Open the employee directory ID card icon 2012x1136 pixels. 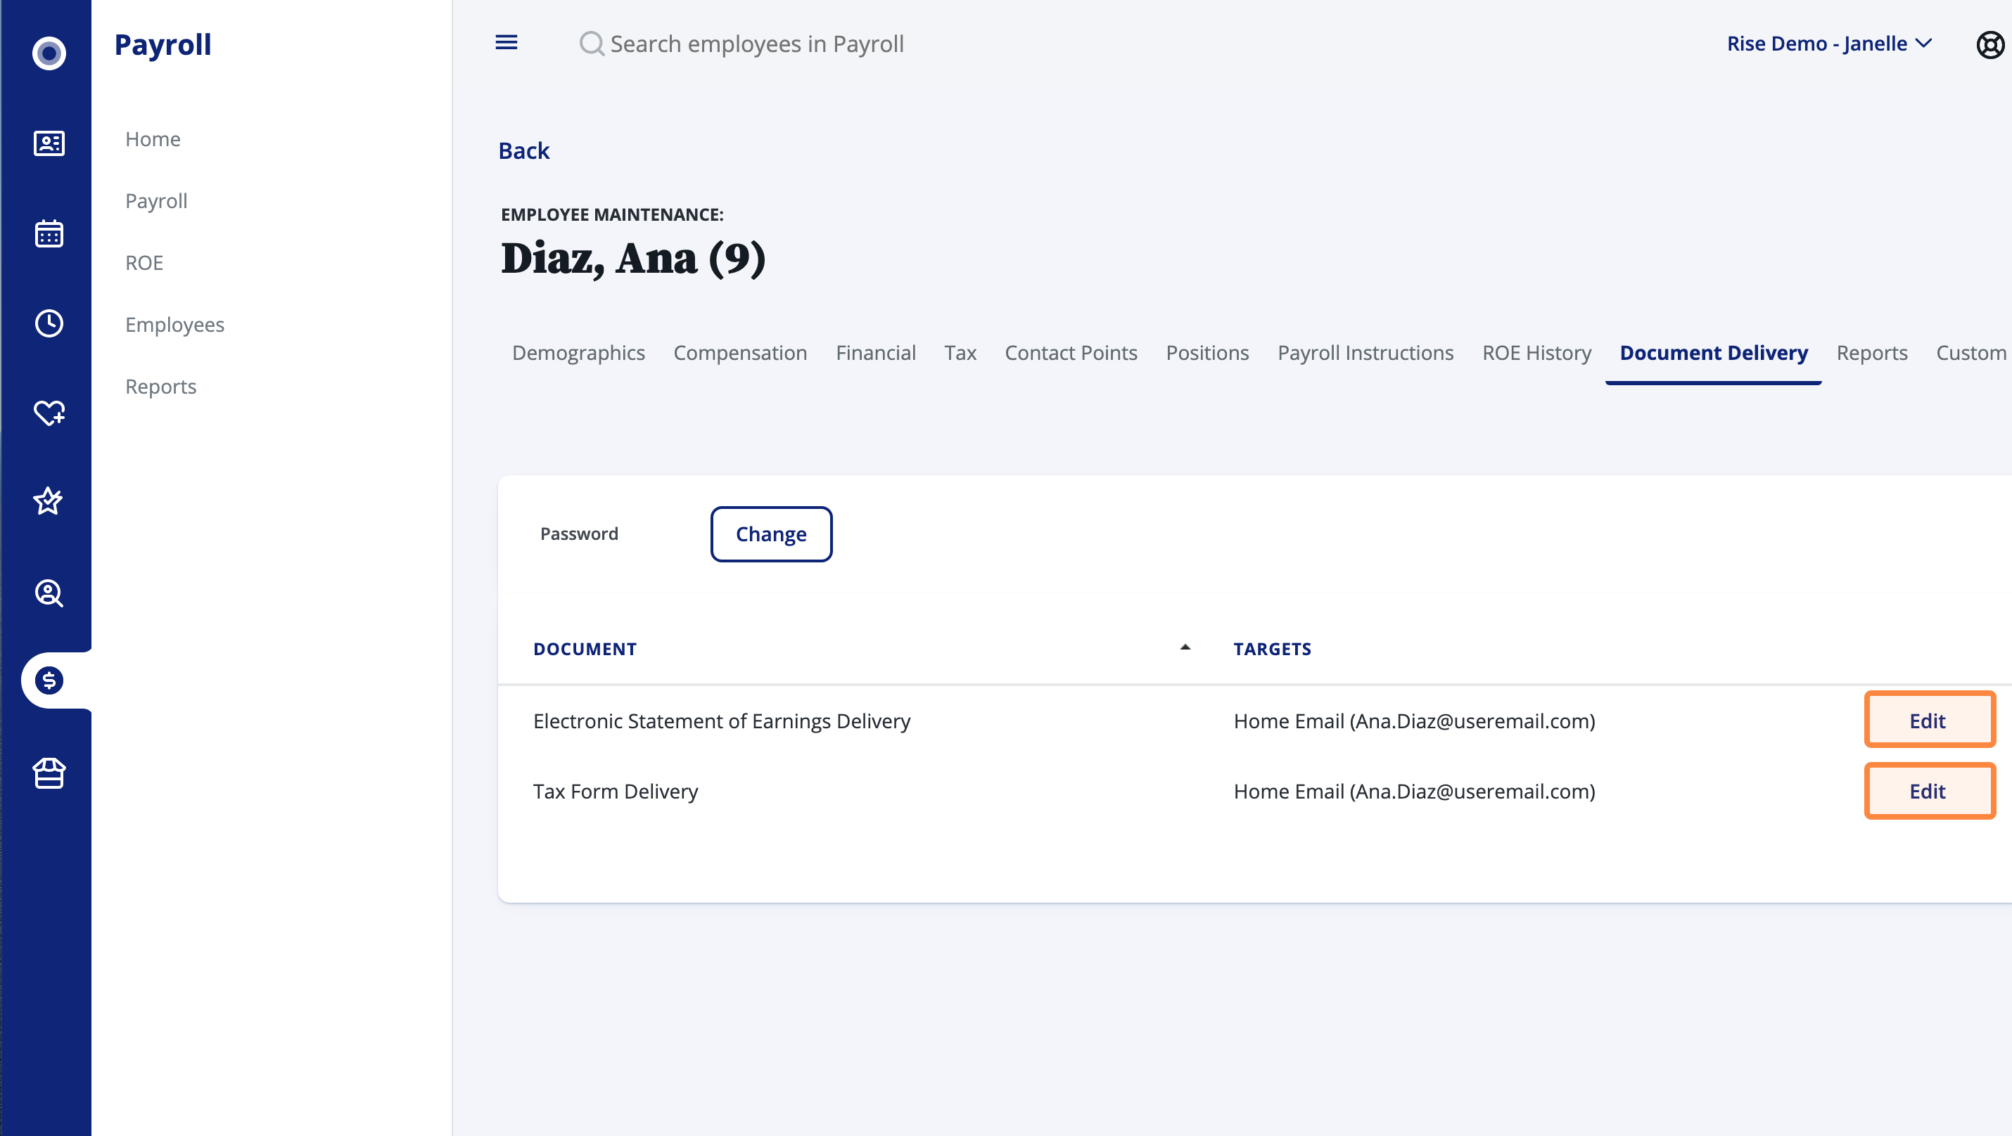tap(49, 143)
